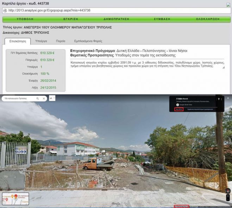Select the ΟΛΟΚΛΗΡΩΣΗ stage in green bar

point(208,19)
